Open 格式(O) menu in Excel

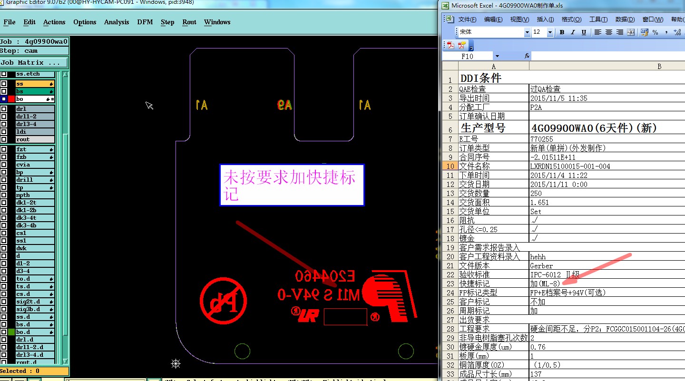(x=571, y=20)
